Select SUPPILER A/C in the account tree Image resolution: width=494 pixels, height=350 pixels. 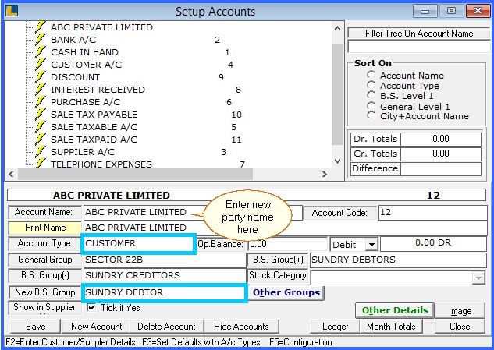tap(82, 152)
